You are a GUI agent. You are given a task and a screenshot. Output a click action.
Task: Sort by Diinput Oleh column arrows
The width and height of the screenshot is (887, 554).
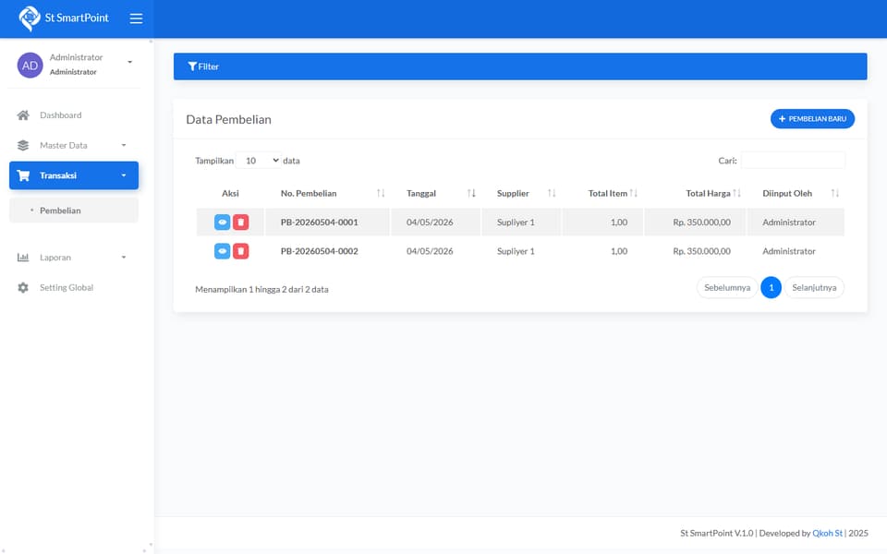tap(835, 193)
